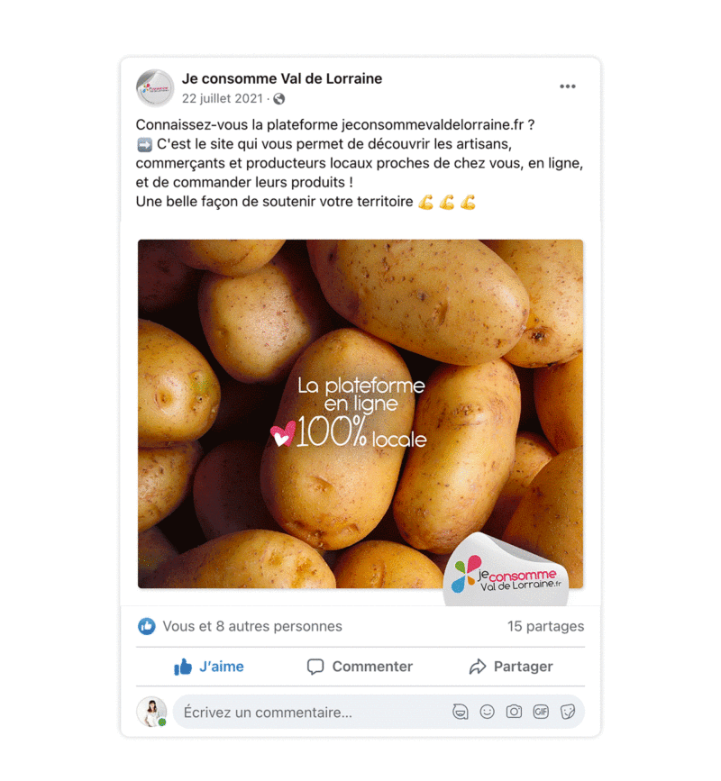721x781 pixels.
Task: View the 15 partages list
Action: click(545, 626)
